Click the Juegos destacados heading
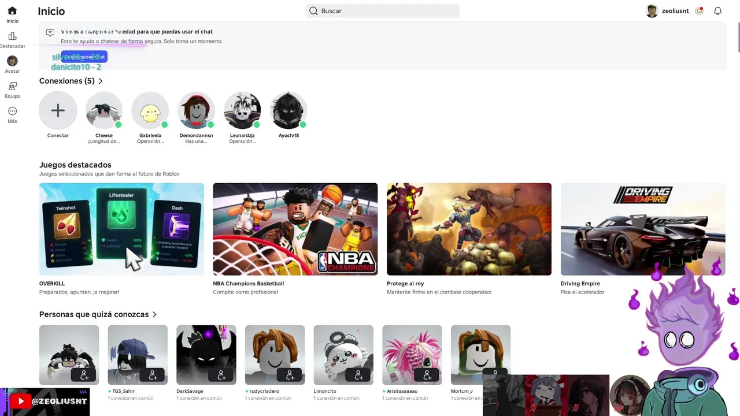 [x=75, y=165]
